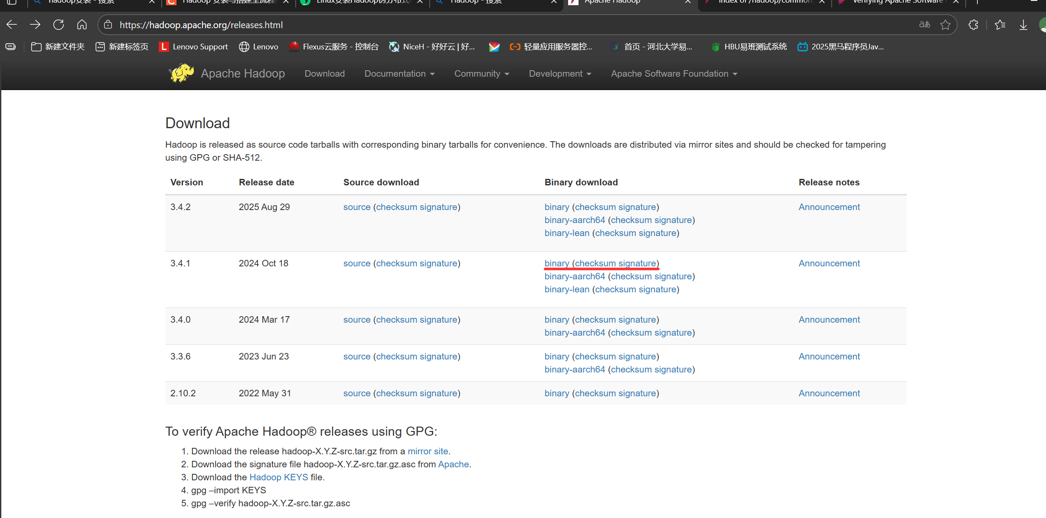This screenshot has height=518, width=1046.
Task: Open the HBU易班测试系统 bookmark
Action: [x=749, y=47]
